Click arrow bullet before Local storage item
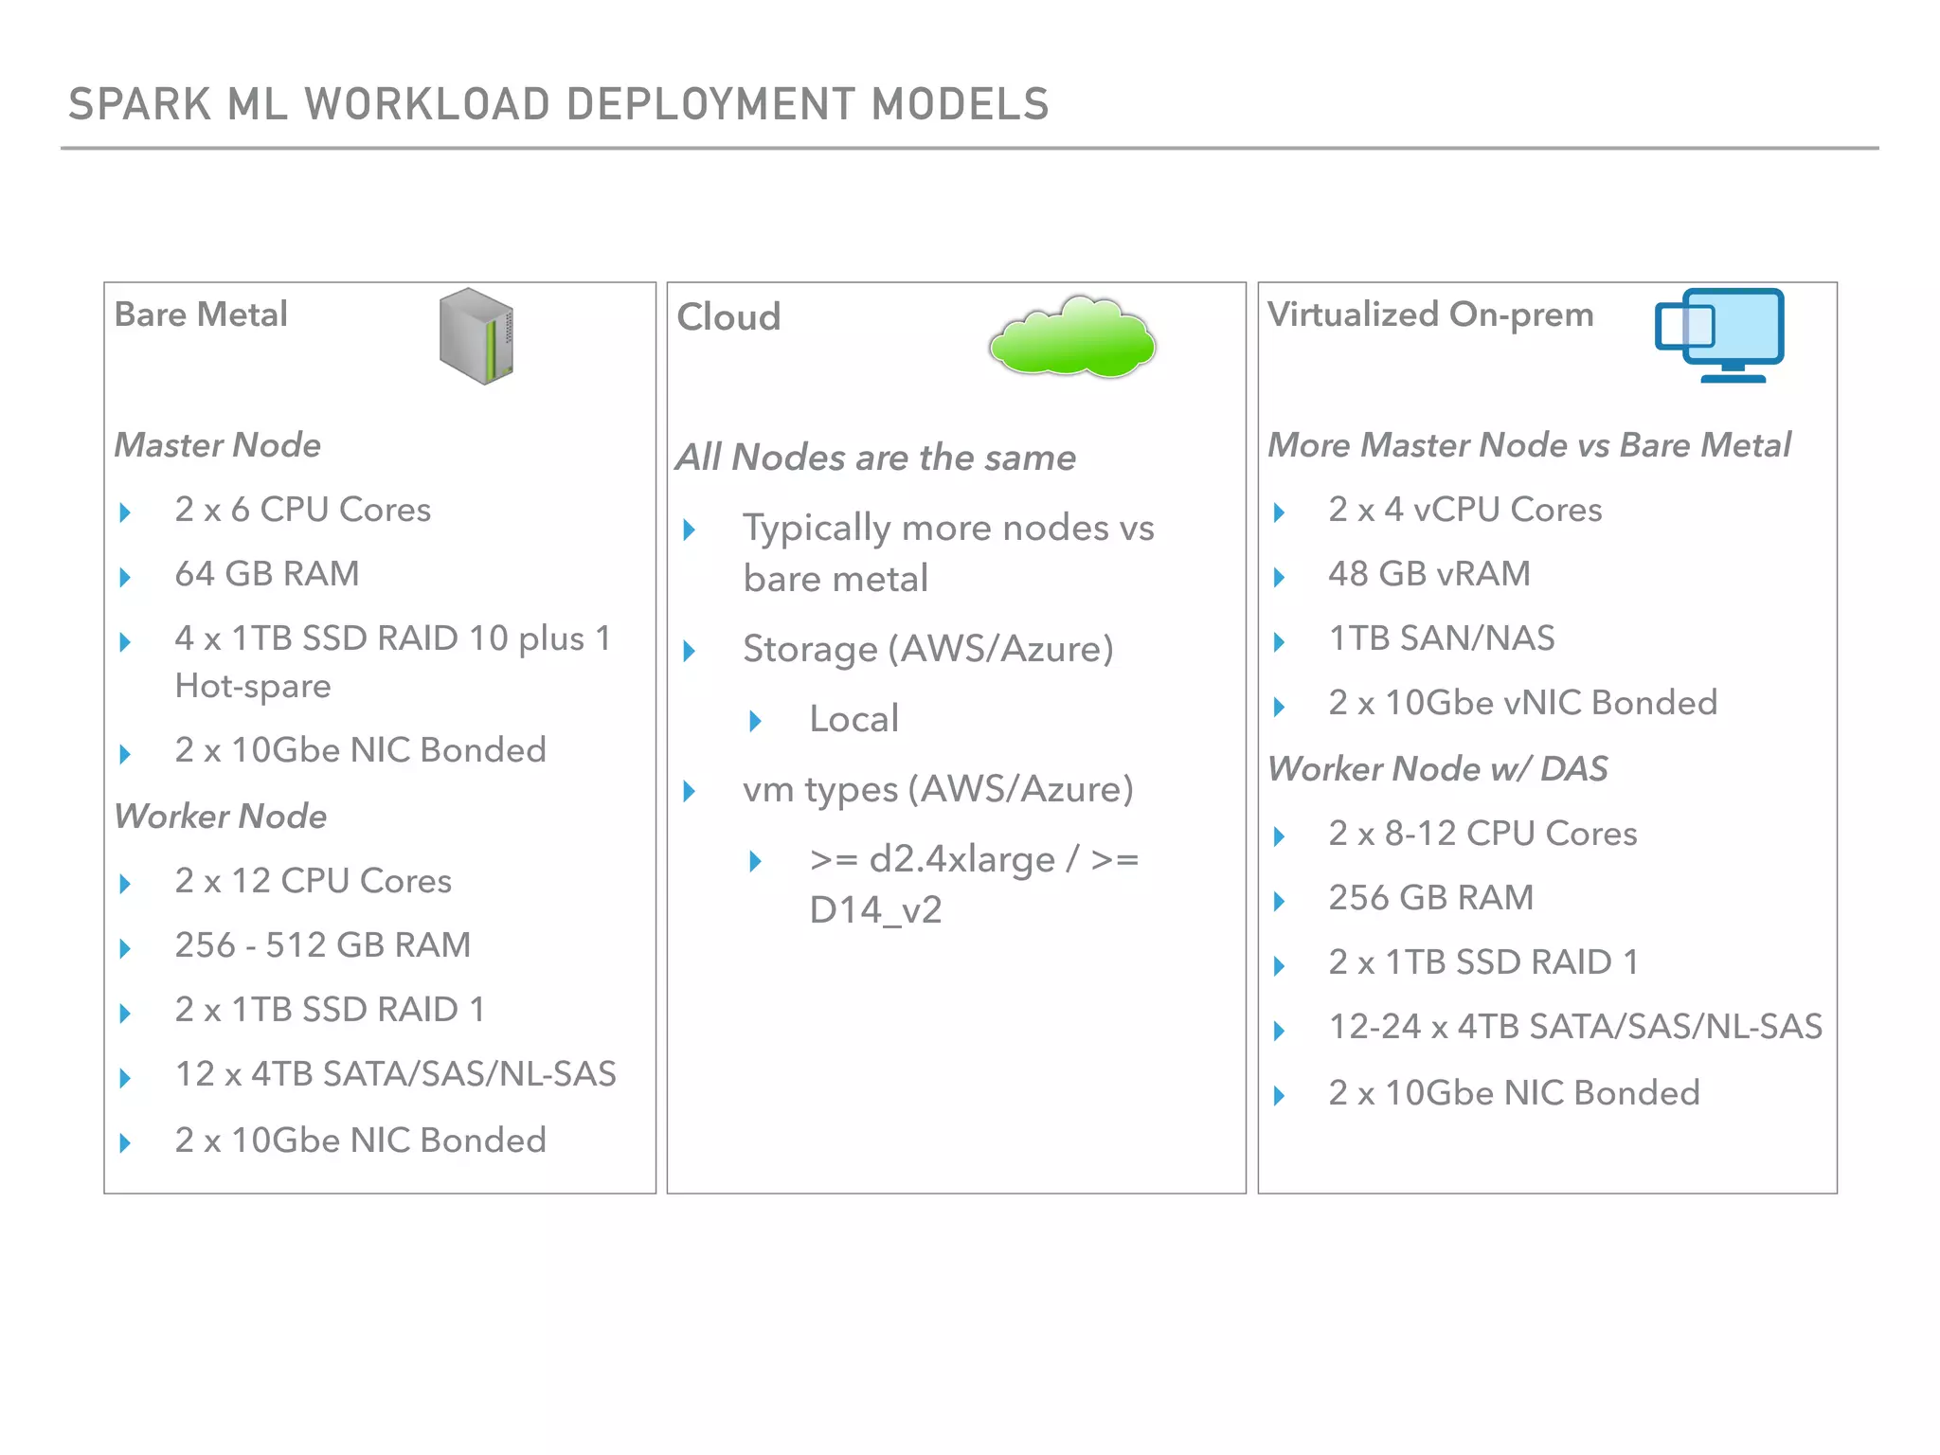This screenshot has width=1940, height=1455. [755, 721]
